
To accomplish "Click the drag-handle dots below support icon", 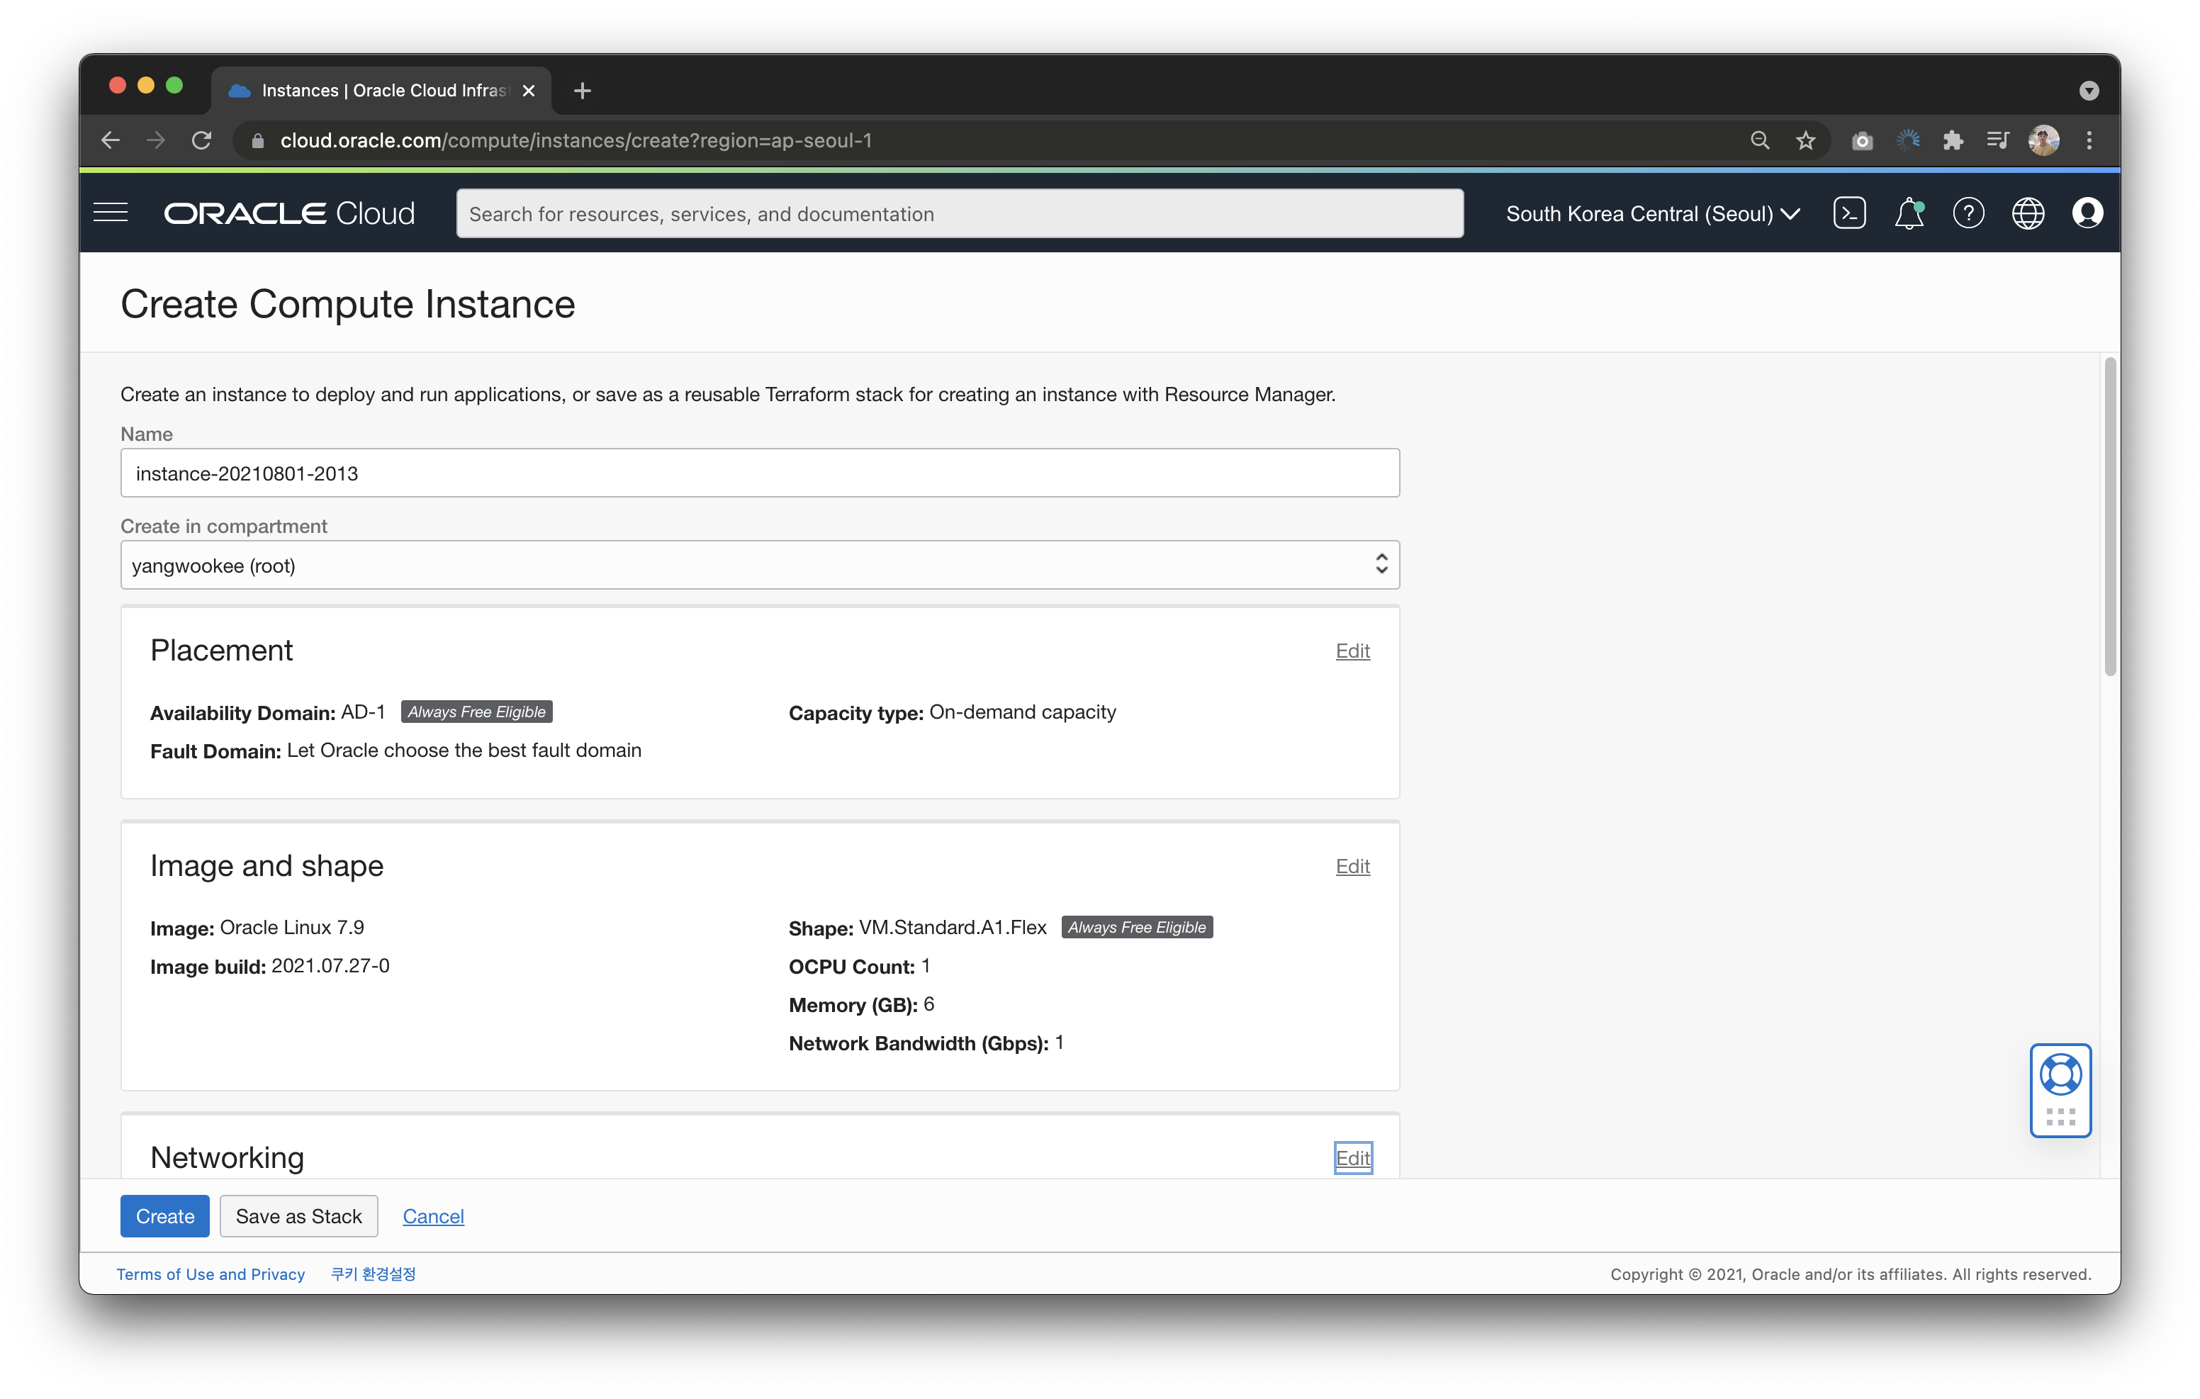I will click(x=2060, y=1117).
